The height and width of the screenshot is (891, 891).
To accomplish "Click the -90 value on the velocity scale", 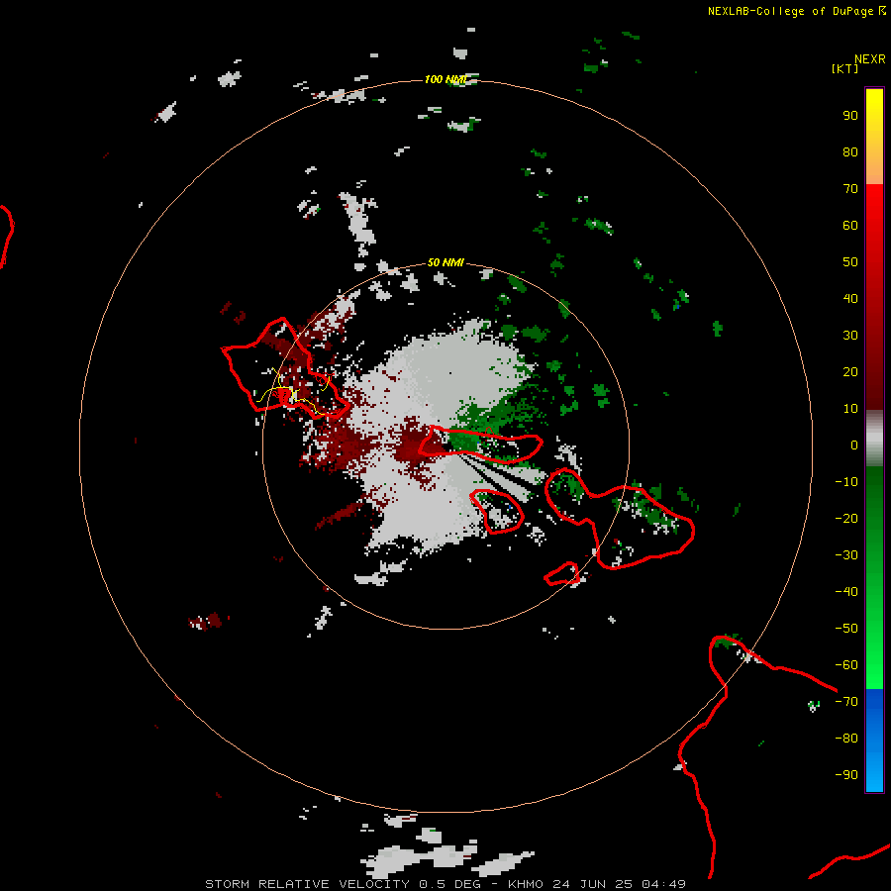I will (x=846, y=775).
